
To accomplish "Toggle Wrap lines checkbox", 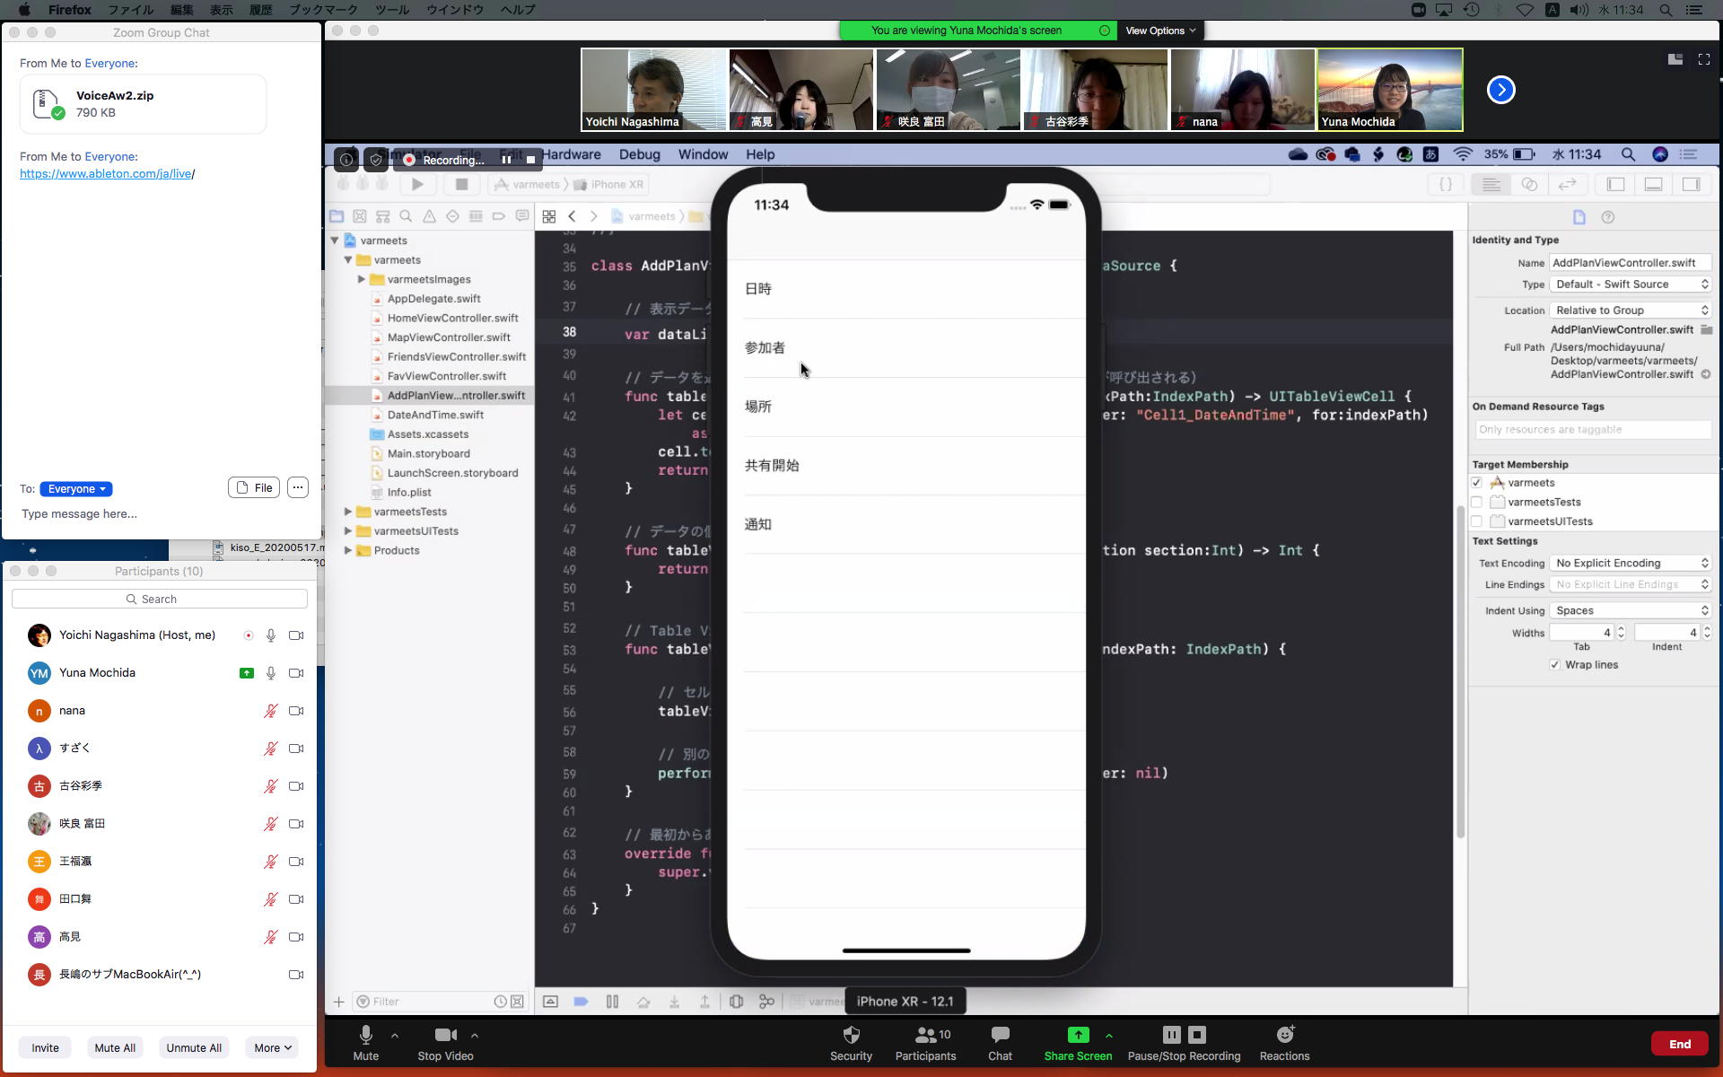I will 1554,665.
